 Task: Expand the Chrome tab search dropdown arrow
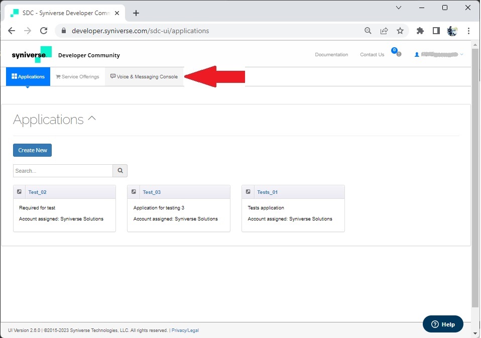coord(399,8)
